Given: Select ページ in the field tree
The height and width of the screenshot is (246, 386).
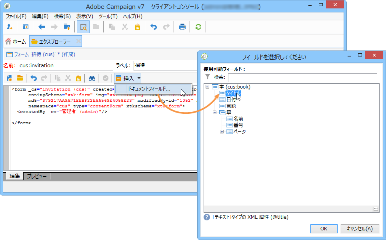Looking at the screenshot, I should 240,132.
